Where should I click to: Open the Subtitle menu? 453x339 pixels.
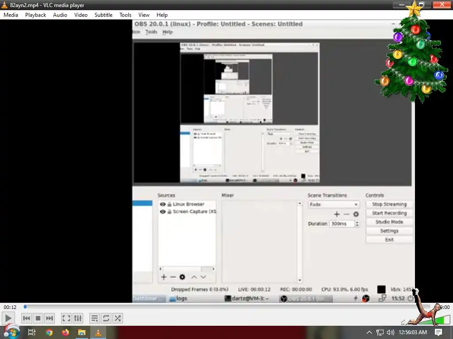[104, 15]
